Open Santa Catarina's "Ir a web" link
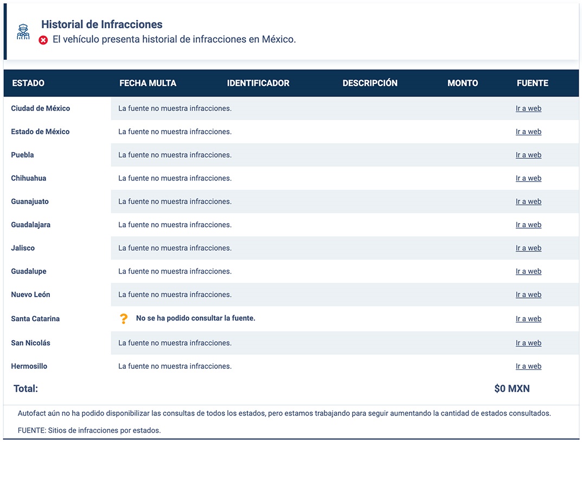This screenshot has width=582, height=481. (x=528, y=318)
